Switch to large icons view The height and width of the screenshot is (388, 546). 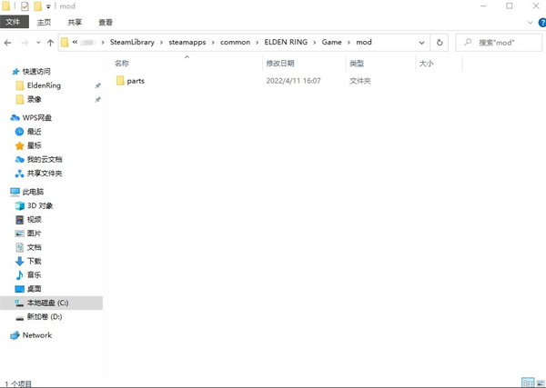541,383
